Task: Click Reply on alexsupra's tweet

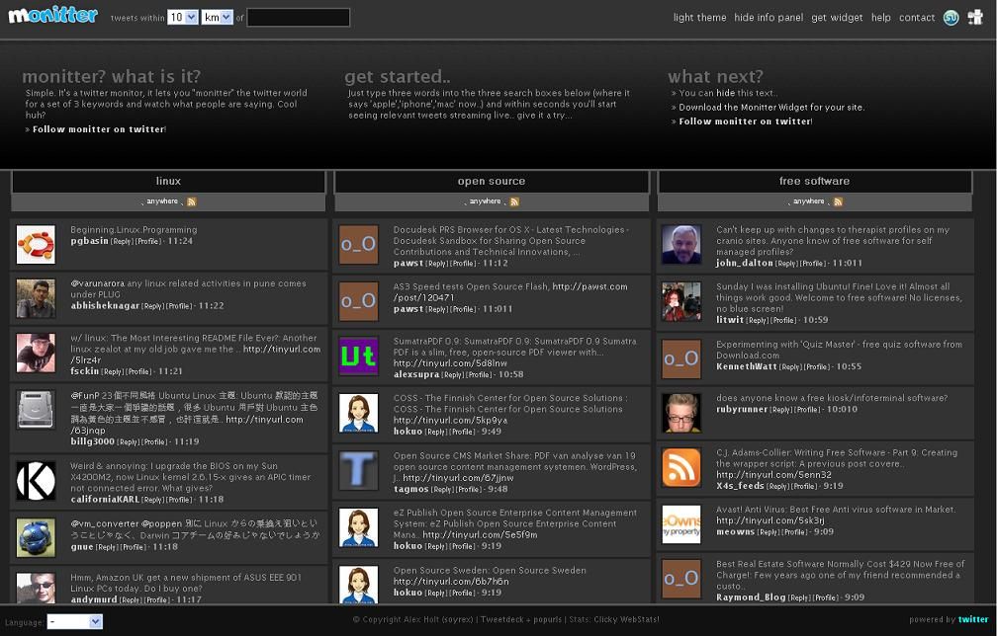Action: [453, 375]
